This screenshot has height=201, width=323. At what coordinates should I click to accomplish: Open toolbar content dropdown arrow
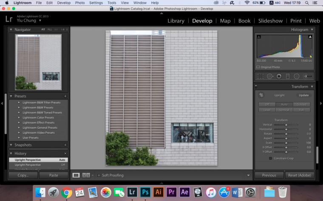click(248, 175)
